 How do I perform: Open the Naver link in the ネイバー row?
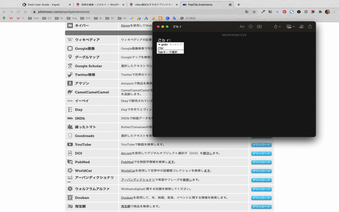126,25
